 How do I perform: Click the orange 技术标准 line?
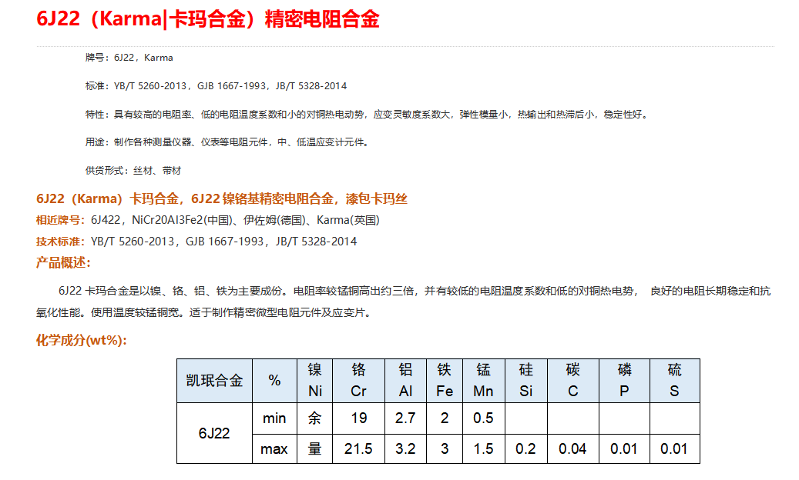point(196,242)
